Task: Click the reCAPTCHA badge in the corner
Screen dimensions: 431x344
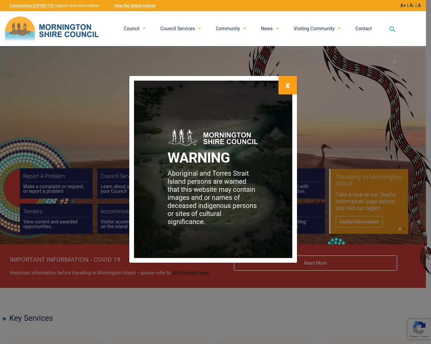Action: (x=419, y=329)
